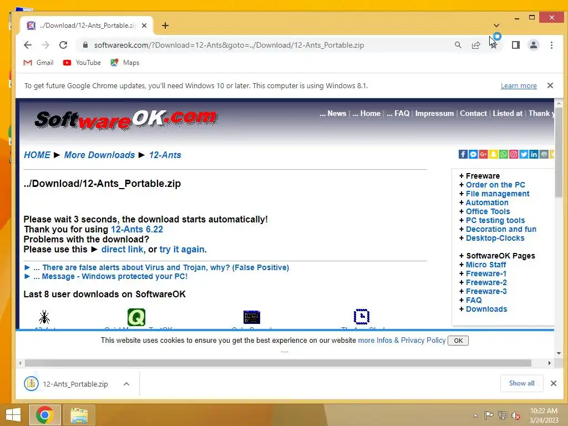Dismiss the Chrome updates infobar
568x426 pixels.
pyautogui.click(x=550, y=85)
